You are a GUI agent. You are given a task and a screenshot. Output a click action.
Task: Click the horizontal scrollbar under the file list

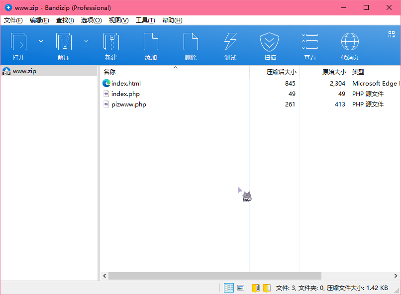pyautogui.click(x=215, y=276)
